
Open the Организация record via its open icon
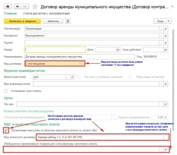pos(166,29)
